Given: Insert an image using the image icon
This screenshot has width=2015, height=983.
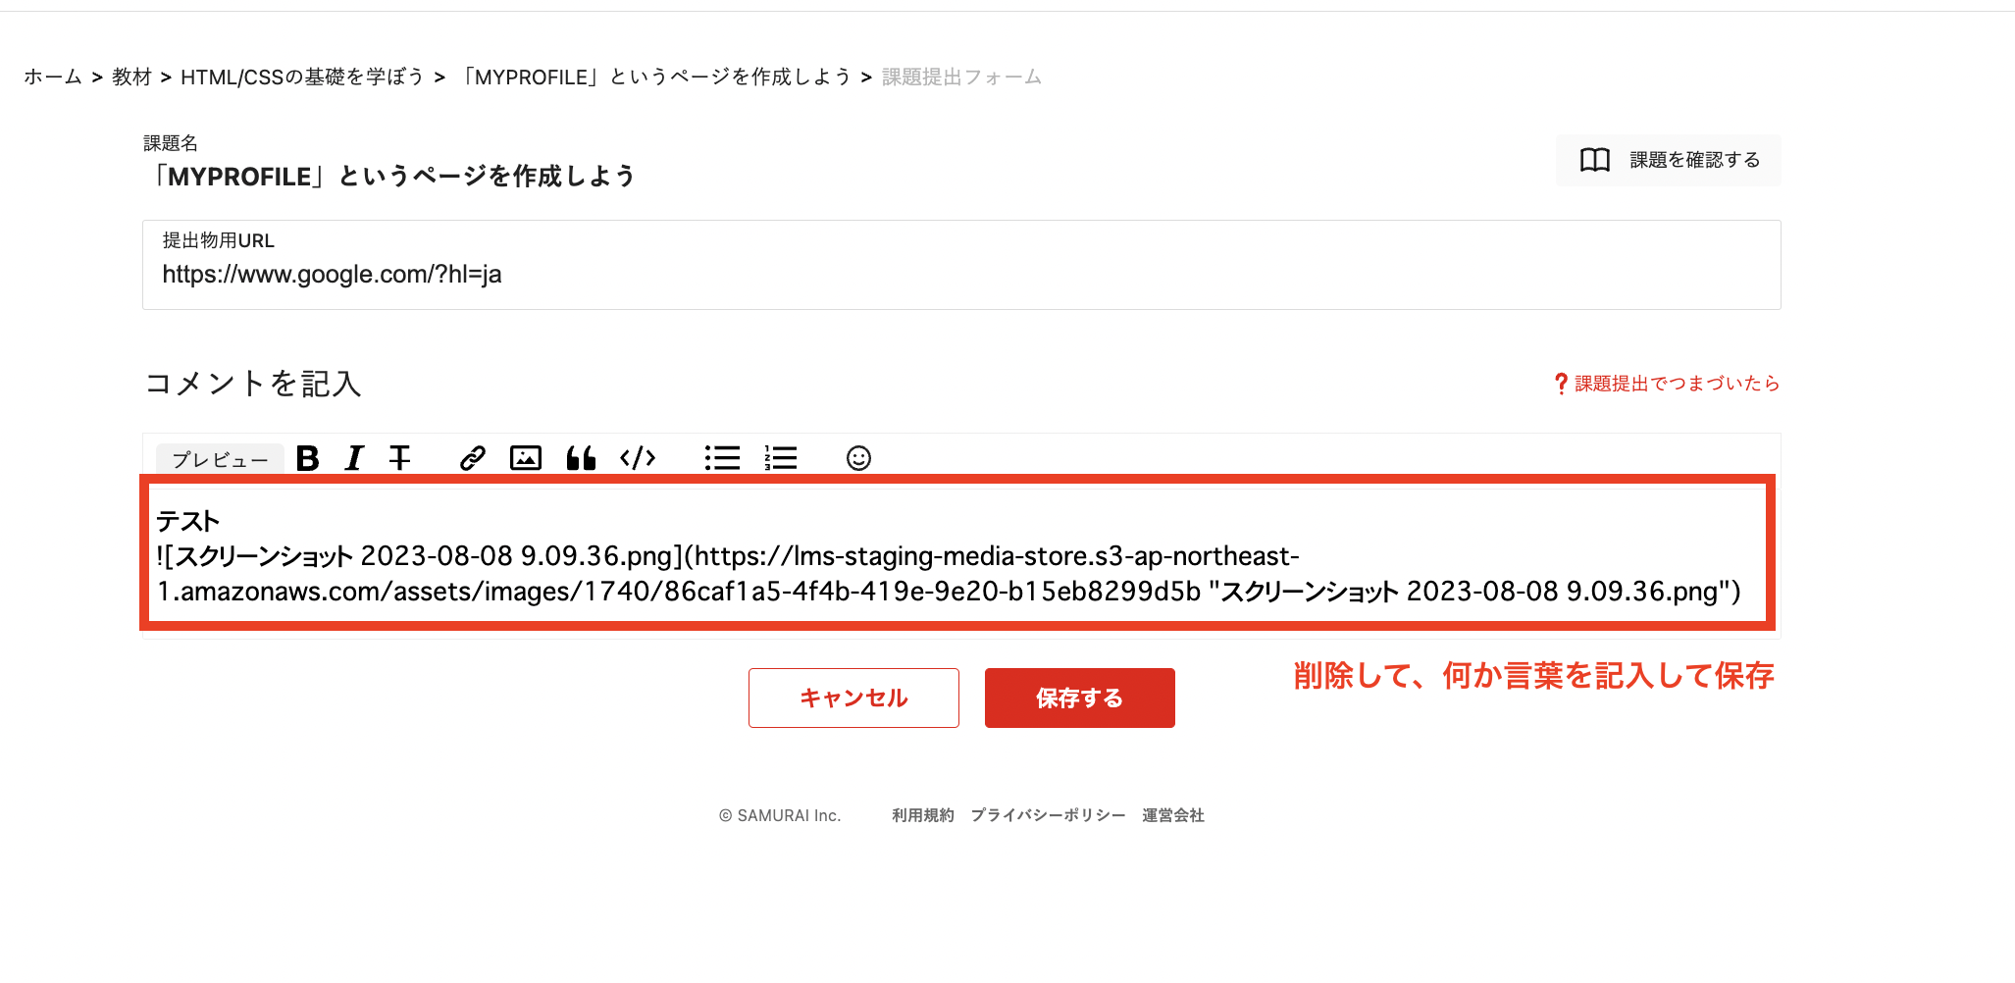Looking at the screenshot, I should (526, 457).
